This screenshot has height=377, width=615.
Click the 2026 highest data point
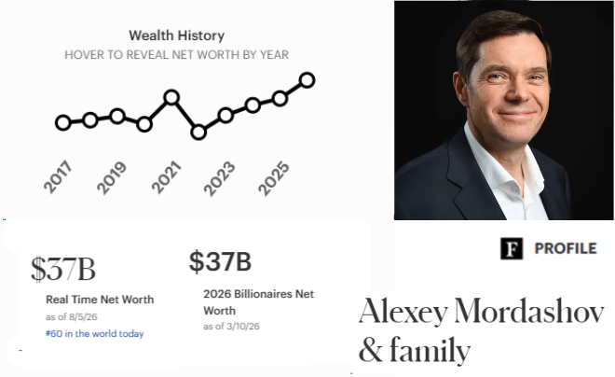(x=307, y=80)
